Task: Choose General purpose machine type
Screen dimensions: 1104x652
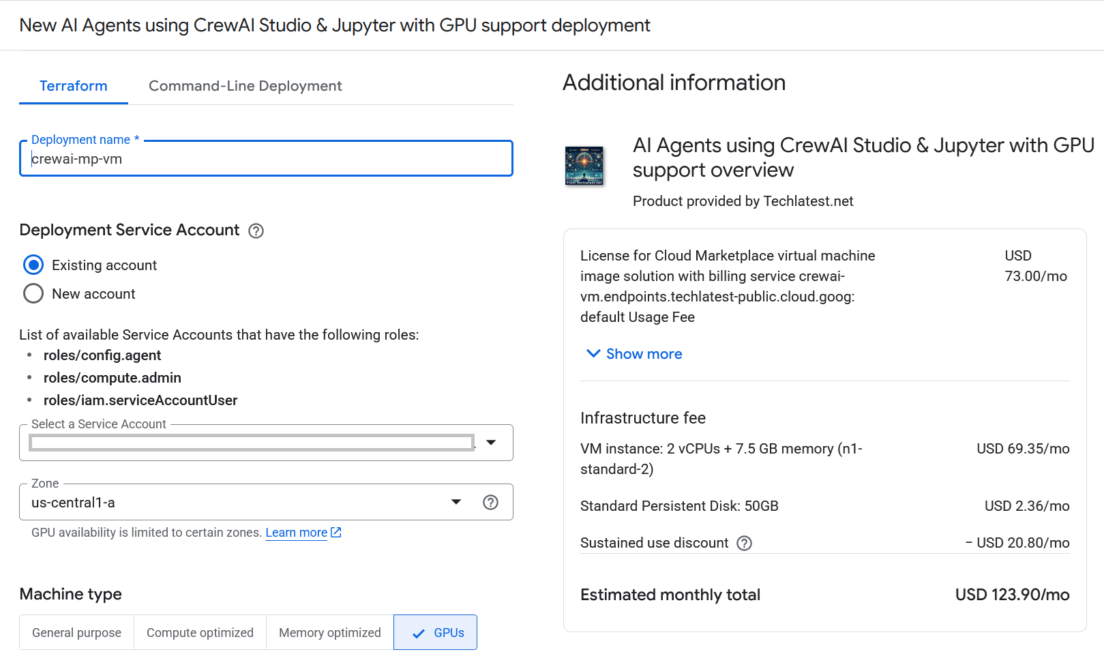Action: point(76,633)
